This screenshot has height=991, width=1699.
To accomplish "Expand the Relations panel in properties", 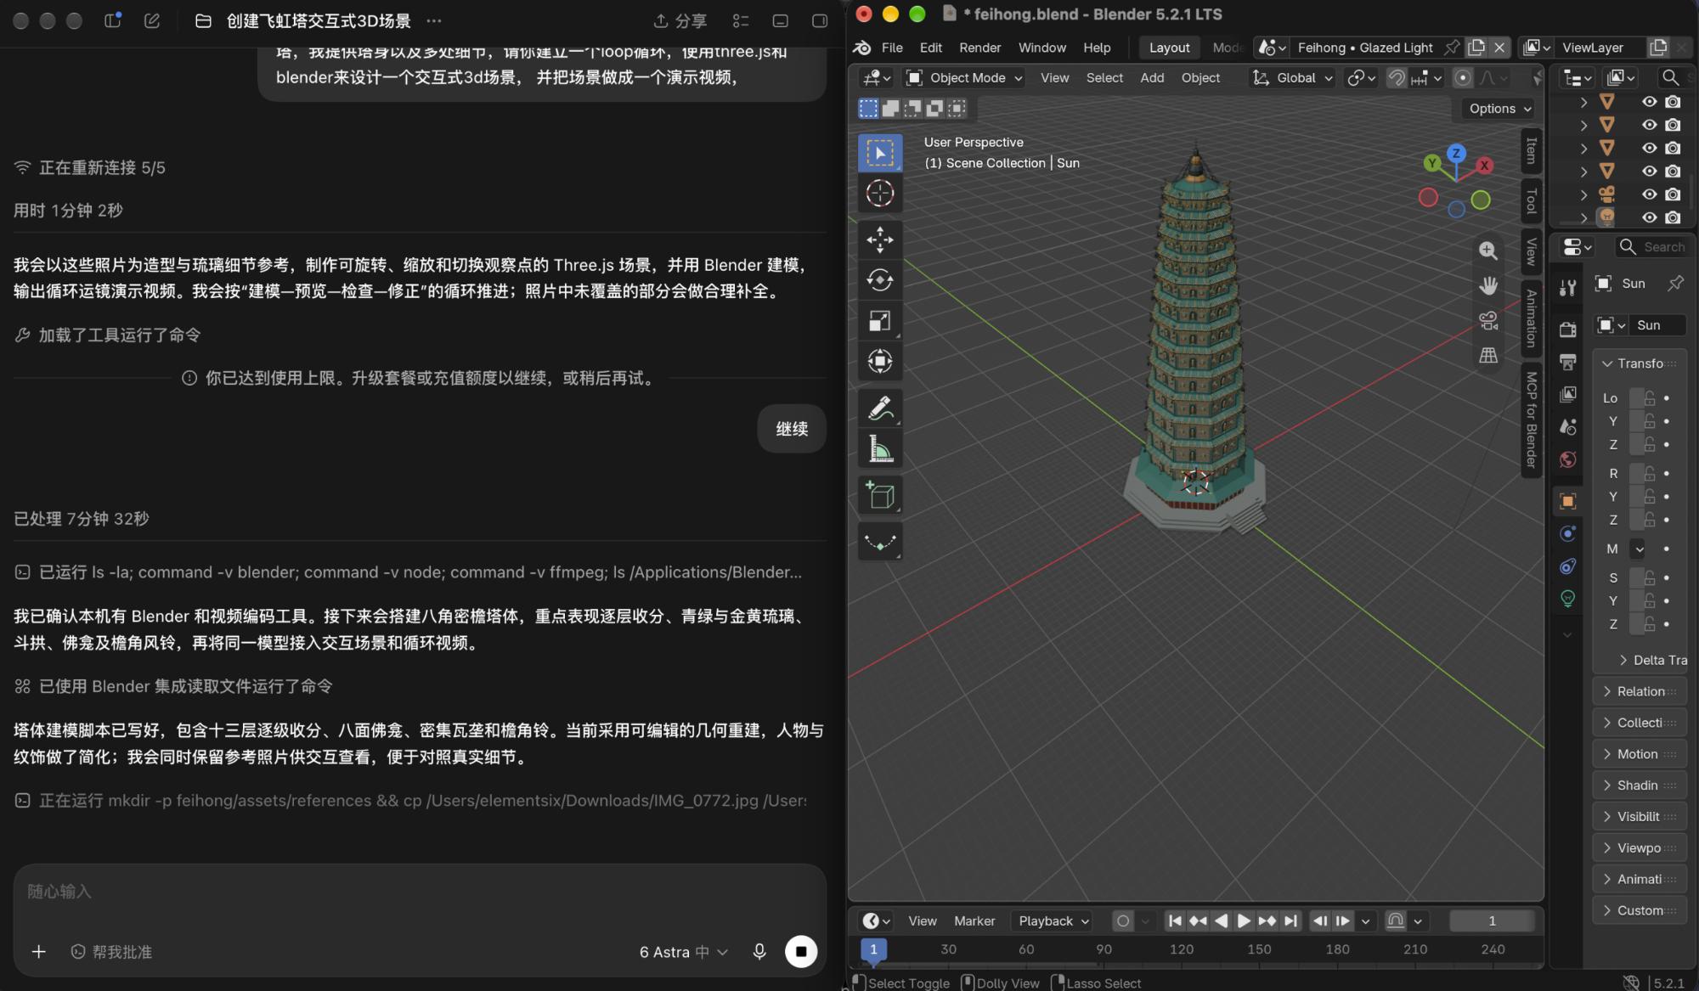I will [x=1639, y=691].
